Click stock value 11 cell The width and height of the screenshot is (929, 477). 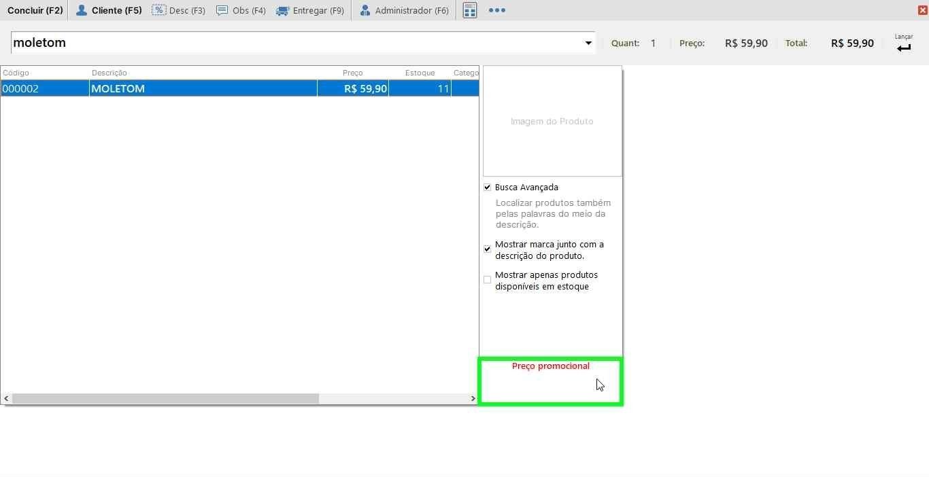(420, 88)
